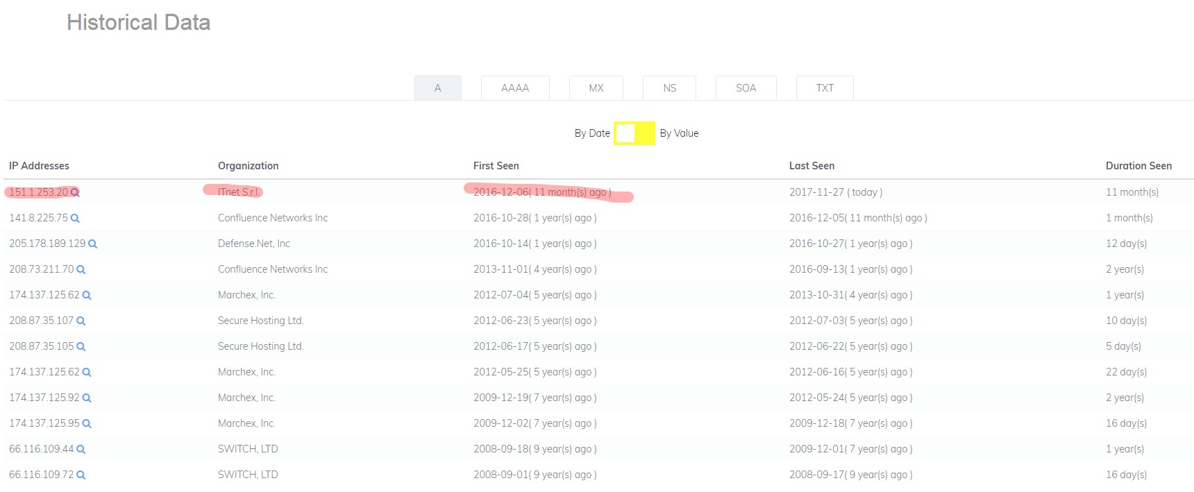Open IP address 208.87.35.107
The image size is (1194, 492).
42,321
